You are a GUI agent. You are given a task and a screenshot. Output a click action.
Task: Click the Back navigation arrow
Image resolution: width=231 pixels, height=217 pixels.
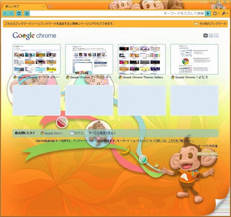pyautogui.click(x=5, y=13)
